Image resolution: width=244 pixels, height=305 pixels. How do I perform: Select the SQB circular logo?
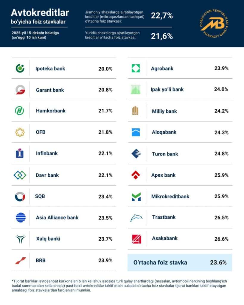20,197
